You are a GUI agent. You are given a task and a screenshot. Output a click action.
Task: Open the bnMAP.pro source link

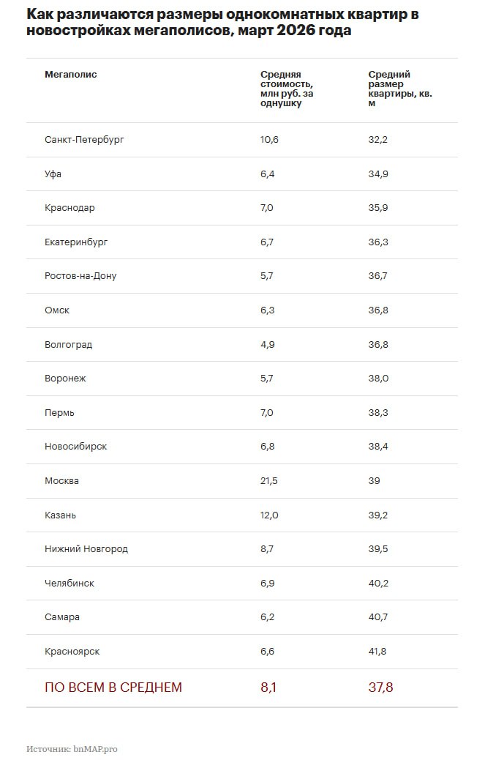pos(95,749)
